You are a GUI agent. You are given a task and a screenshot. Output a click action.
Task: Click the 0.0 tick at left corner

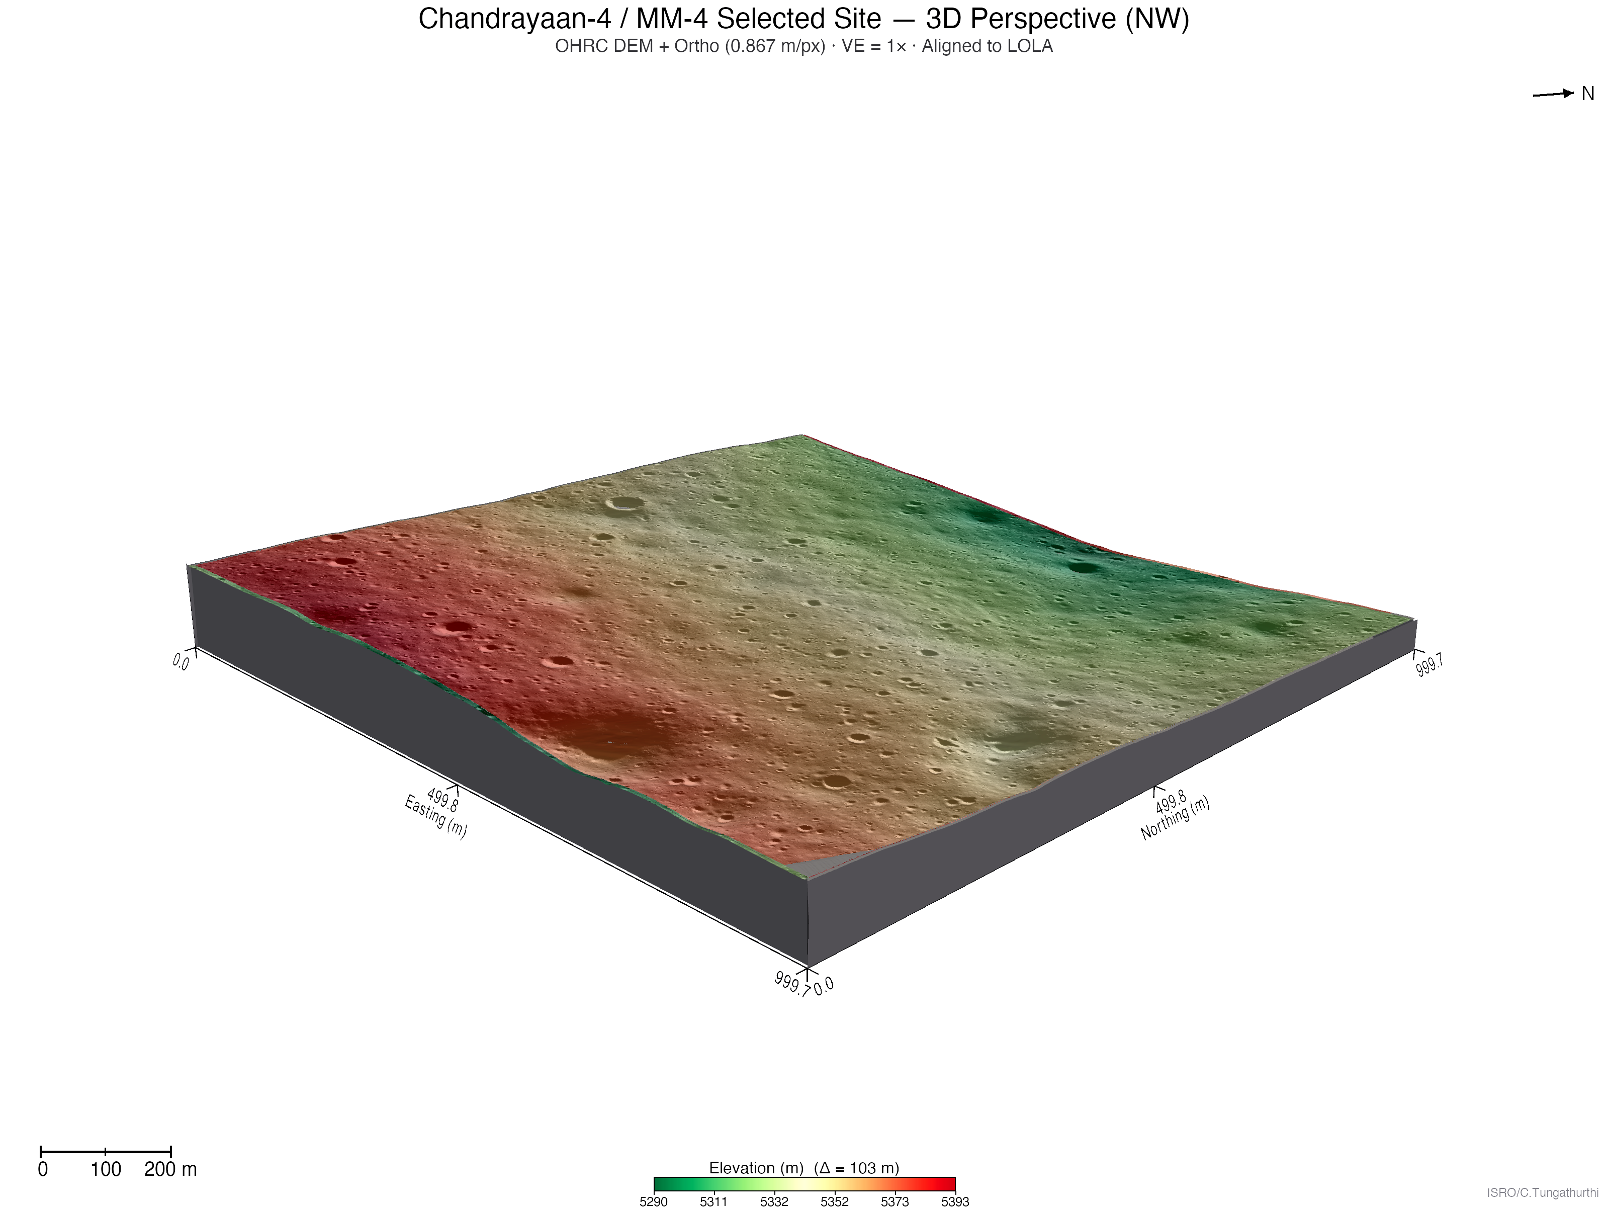click(x=181, y=661)
